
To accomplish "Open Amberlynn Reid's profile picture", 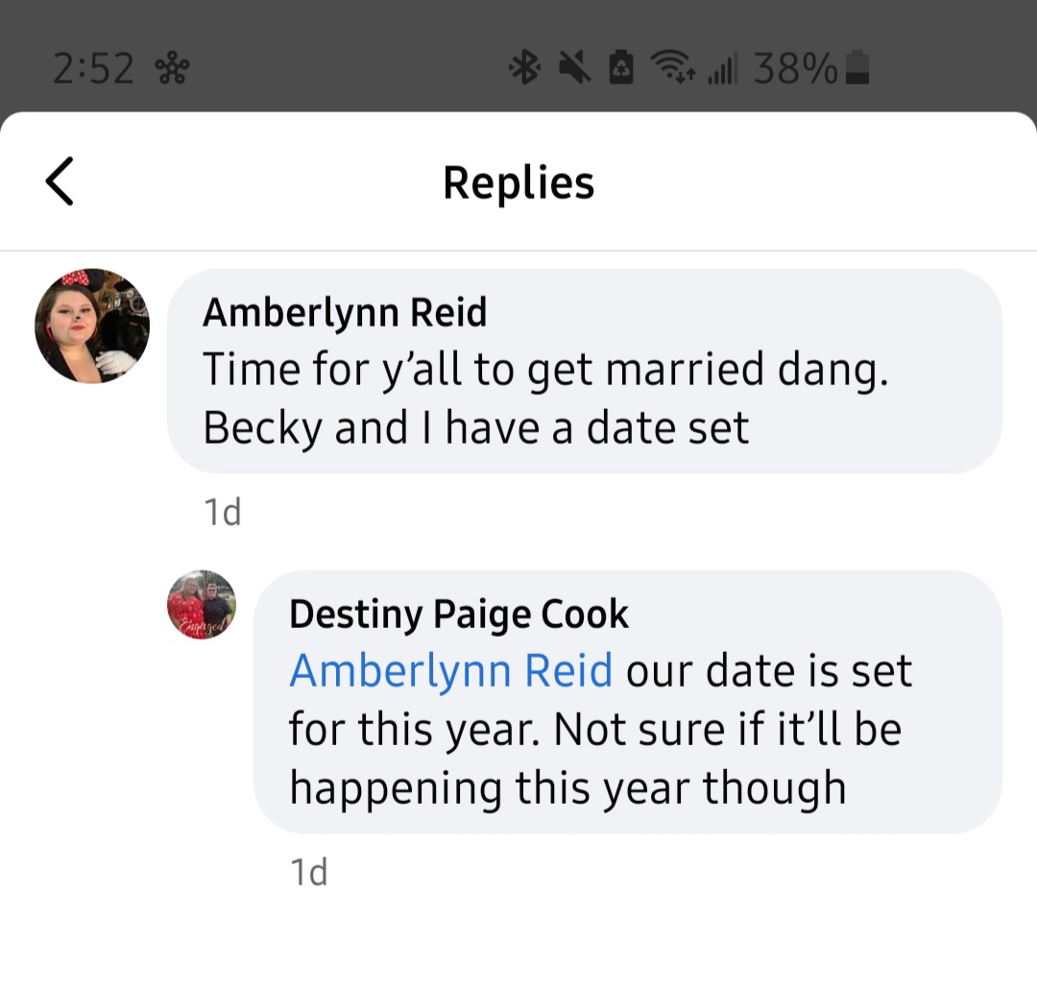I will tap(92, 326).
